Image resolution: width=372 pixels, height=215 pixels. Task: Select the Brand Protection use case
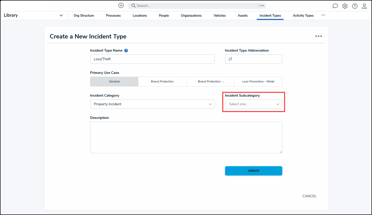pyautogui.click(x=162, y=81)
